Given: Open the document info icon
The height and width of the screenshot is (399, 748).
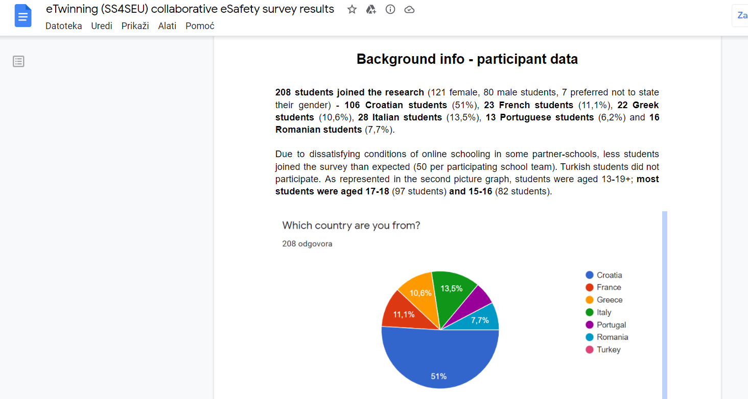Looking at the screenshot, I should tap(390, 9).
